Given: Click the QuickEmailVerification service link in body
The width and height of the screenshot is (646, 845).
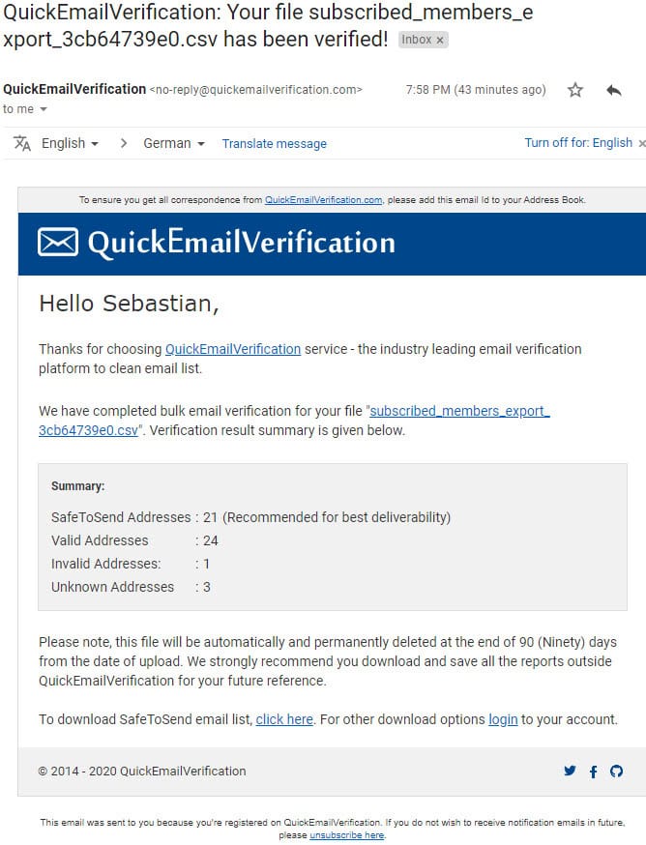Looking at the screenshot, I should point(233,349).
